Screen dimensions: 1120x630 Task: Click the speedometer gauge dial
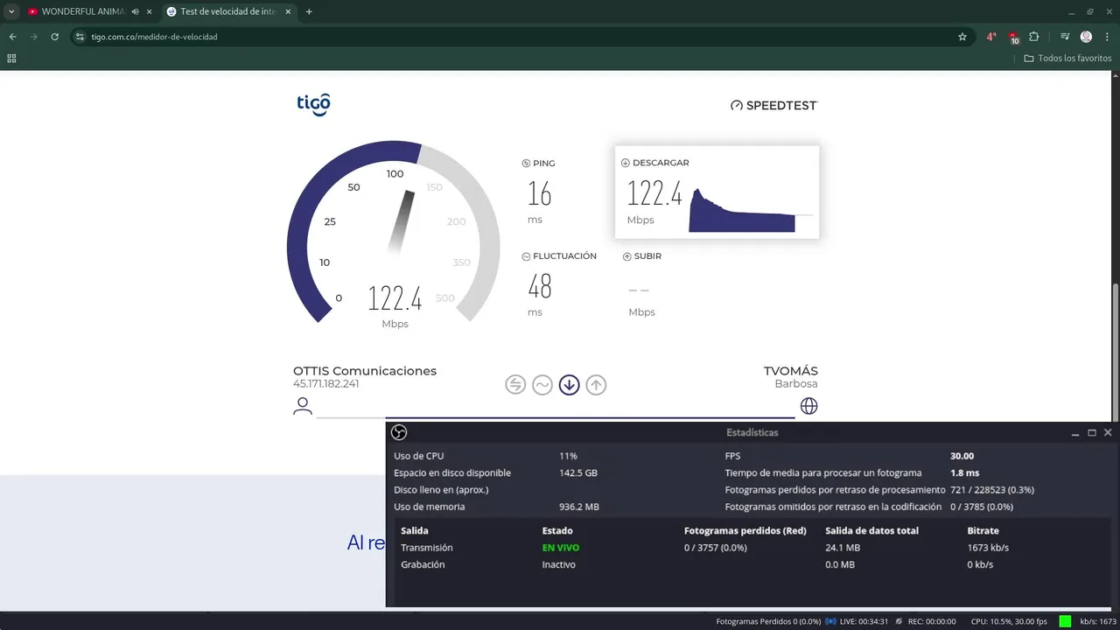(394, 233)
